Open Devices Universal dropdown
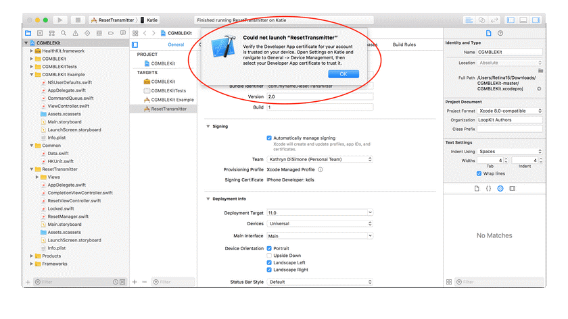Viewport: 568px width, 319px height. pyautogui.click(x=320, y=224)
